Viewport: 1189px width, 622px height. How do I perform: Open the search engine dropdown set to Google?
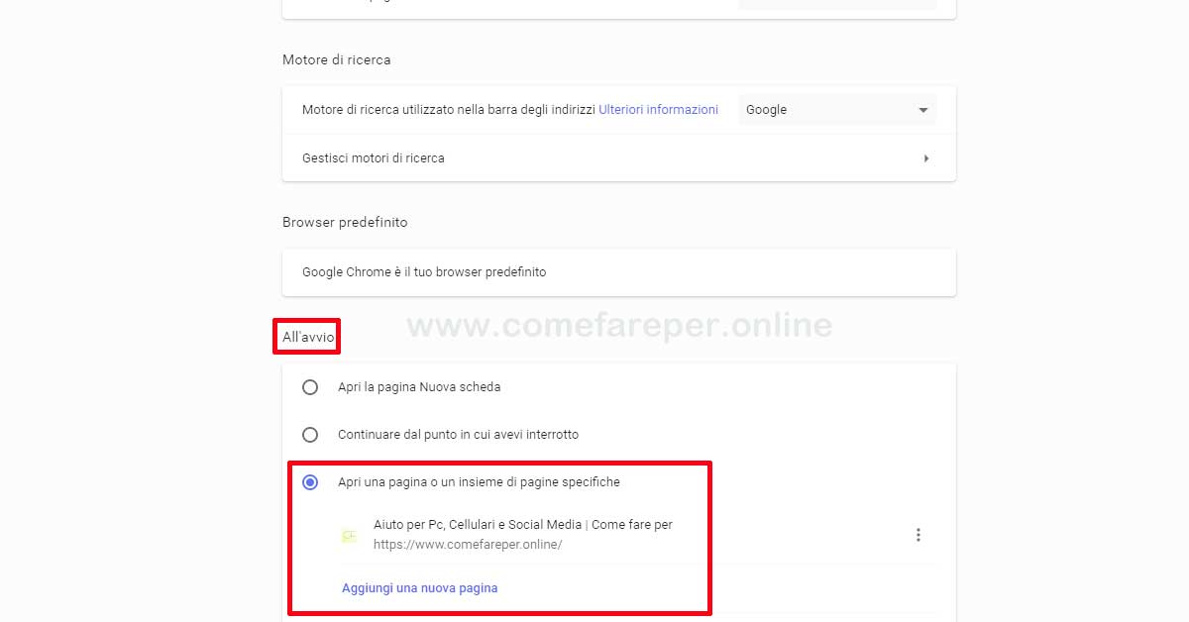click(x=837, y=109)
